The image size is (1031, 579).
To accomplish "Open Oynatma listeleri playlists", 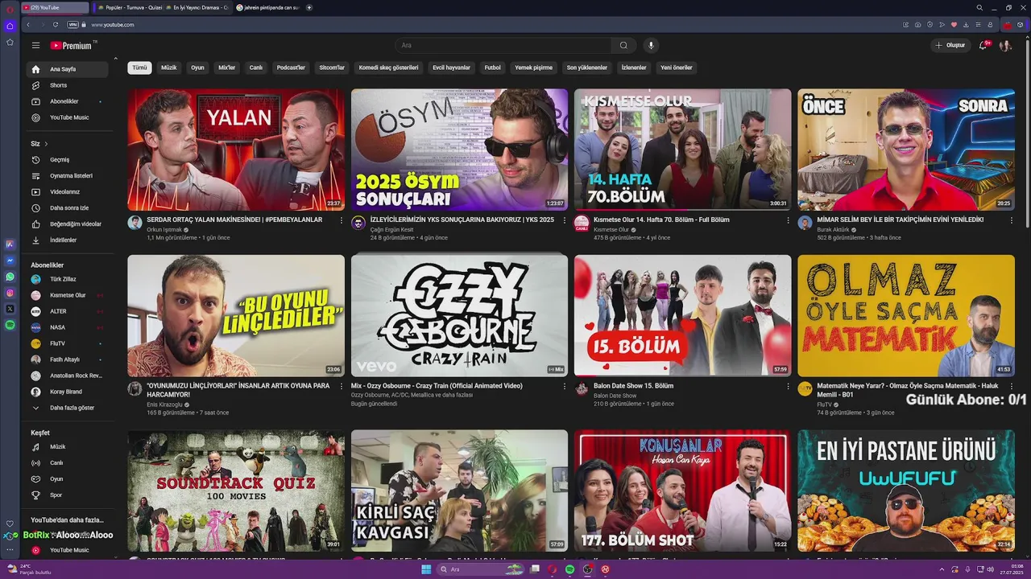I will pos(67,175).
